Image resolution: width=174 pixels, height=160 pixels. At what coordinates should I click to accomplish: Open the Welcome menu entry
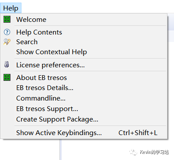click(84, 20)
